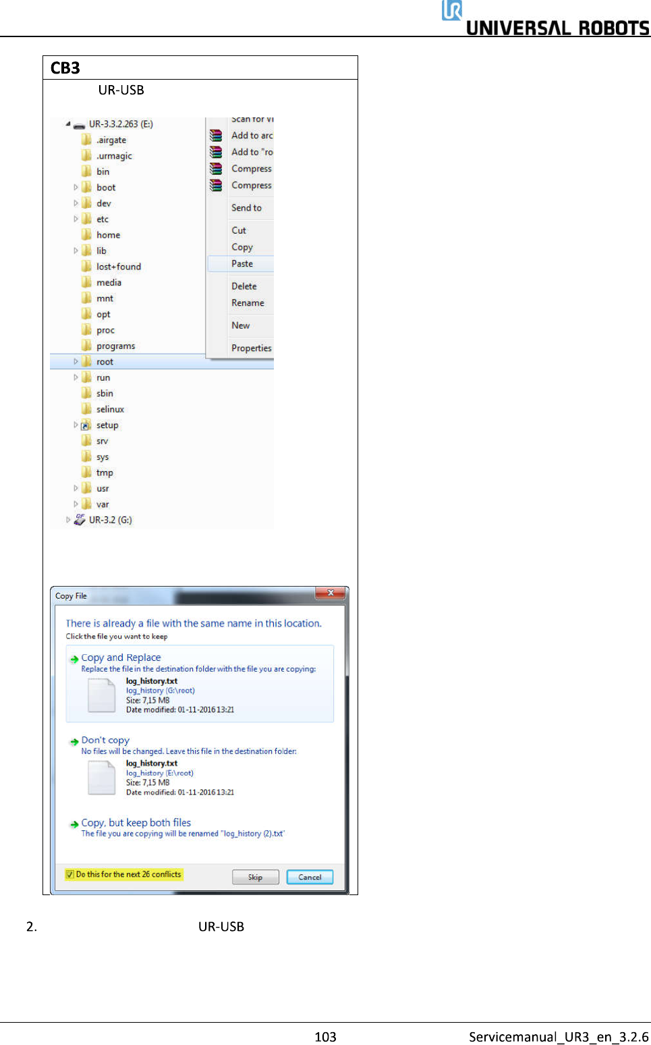This screenshot has width=651, height=1045.
Task: Choose Delete from the context menu
Action: (241, 286)
